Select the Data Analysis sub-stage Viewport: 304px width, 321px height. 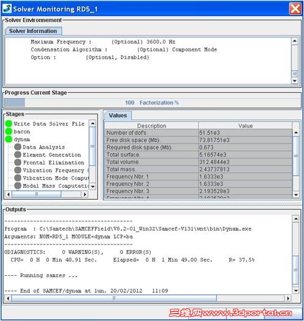(44, 147)
